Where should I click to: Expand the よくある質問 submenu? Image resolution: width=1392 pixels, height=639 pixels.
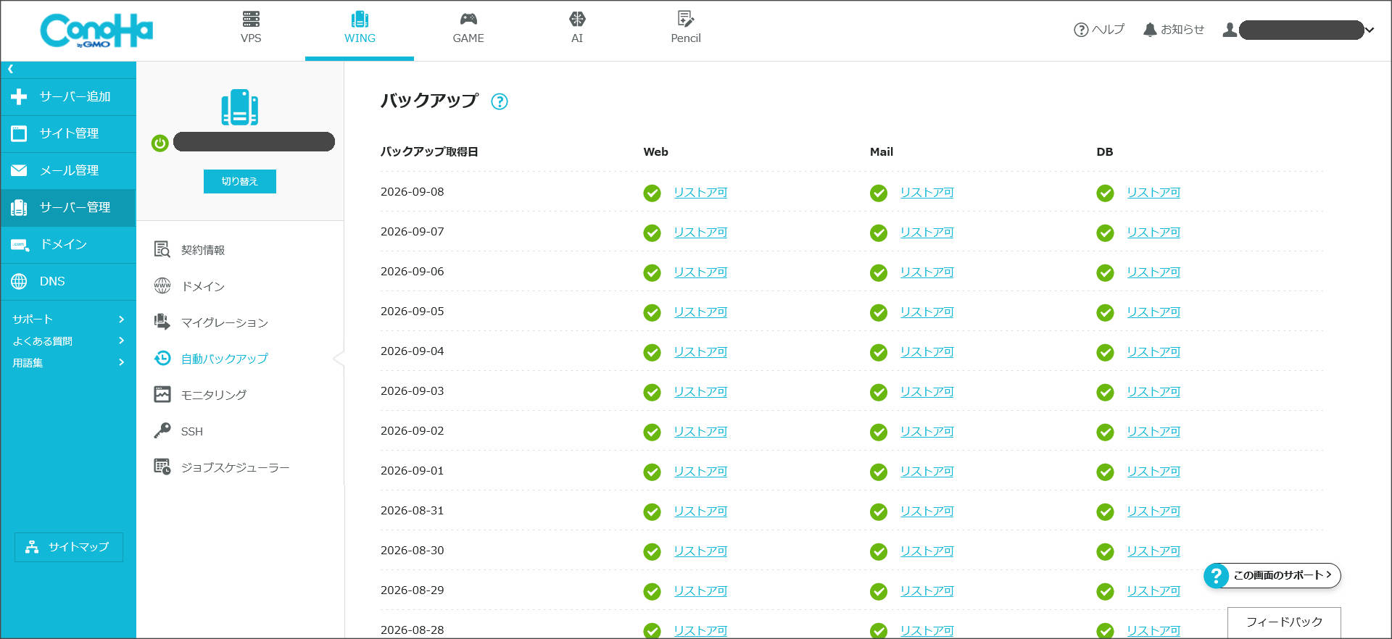coord(68,341)
